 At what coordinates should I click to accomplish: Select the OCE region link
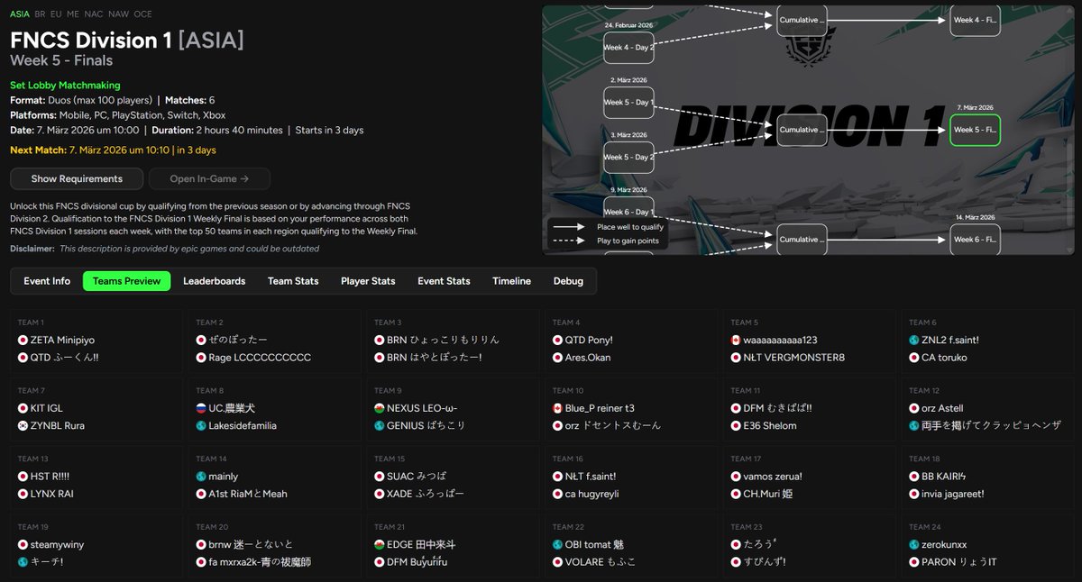[x=142, y=14]
